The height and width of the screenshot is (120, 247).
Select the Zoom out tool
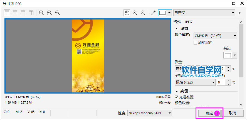(x=143, y=13)
